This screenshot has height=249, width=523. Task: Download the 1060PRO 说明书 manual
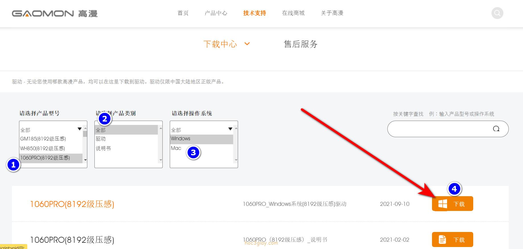[452, 239]
